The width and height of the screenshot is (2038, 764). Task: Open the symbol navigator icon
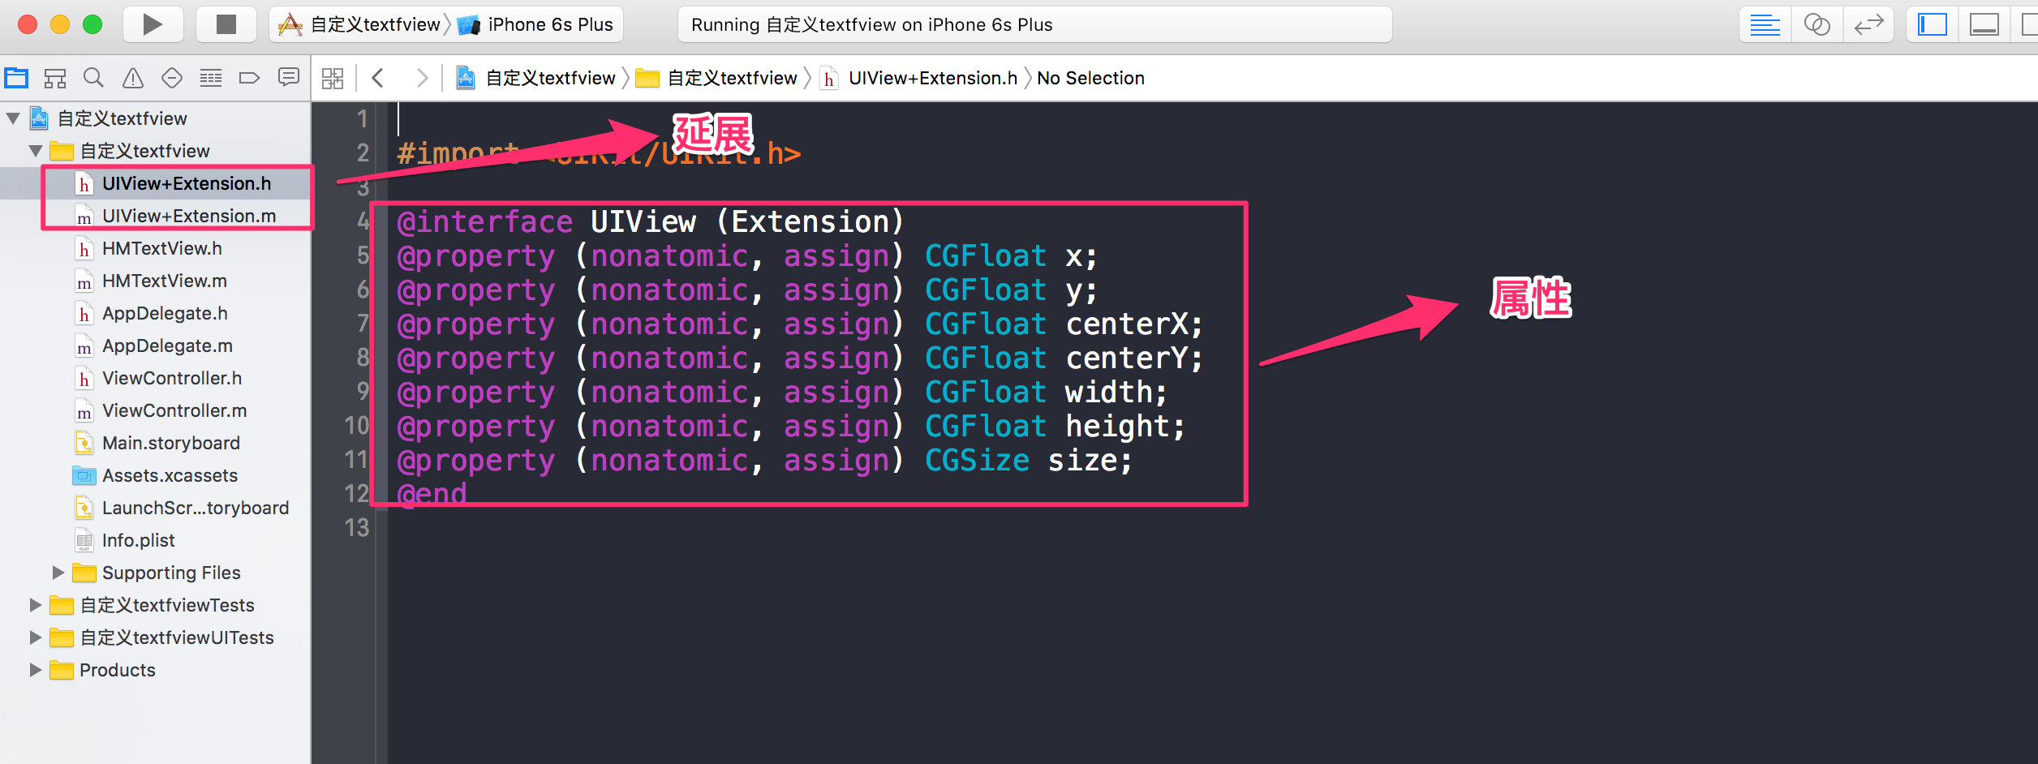point(55,78)
